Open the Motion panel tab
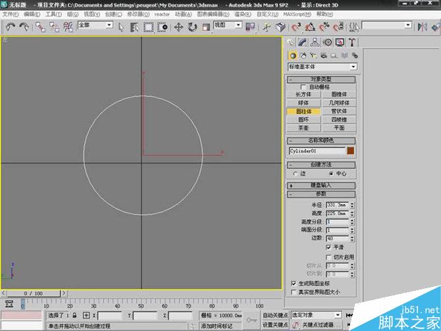 coord(327,43)
